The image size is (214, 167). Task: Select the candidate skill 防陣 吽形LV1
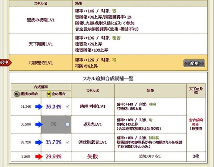pyautogui.click(x=92, y=106)
